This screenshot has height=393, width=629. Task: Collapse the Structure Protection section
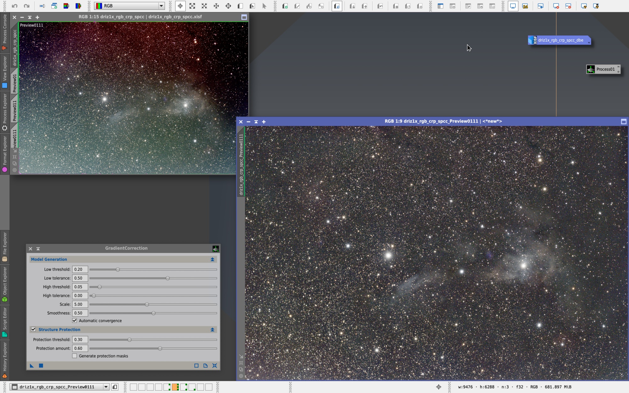pos(212,329)
